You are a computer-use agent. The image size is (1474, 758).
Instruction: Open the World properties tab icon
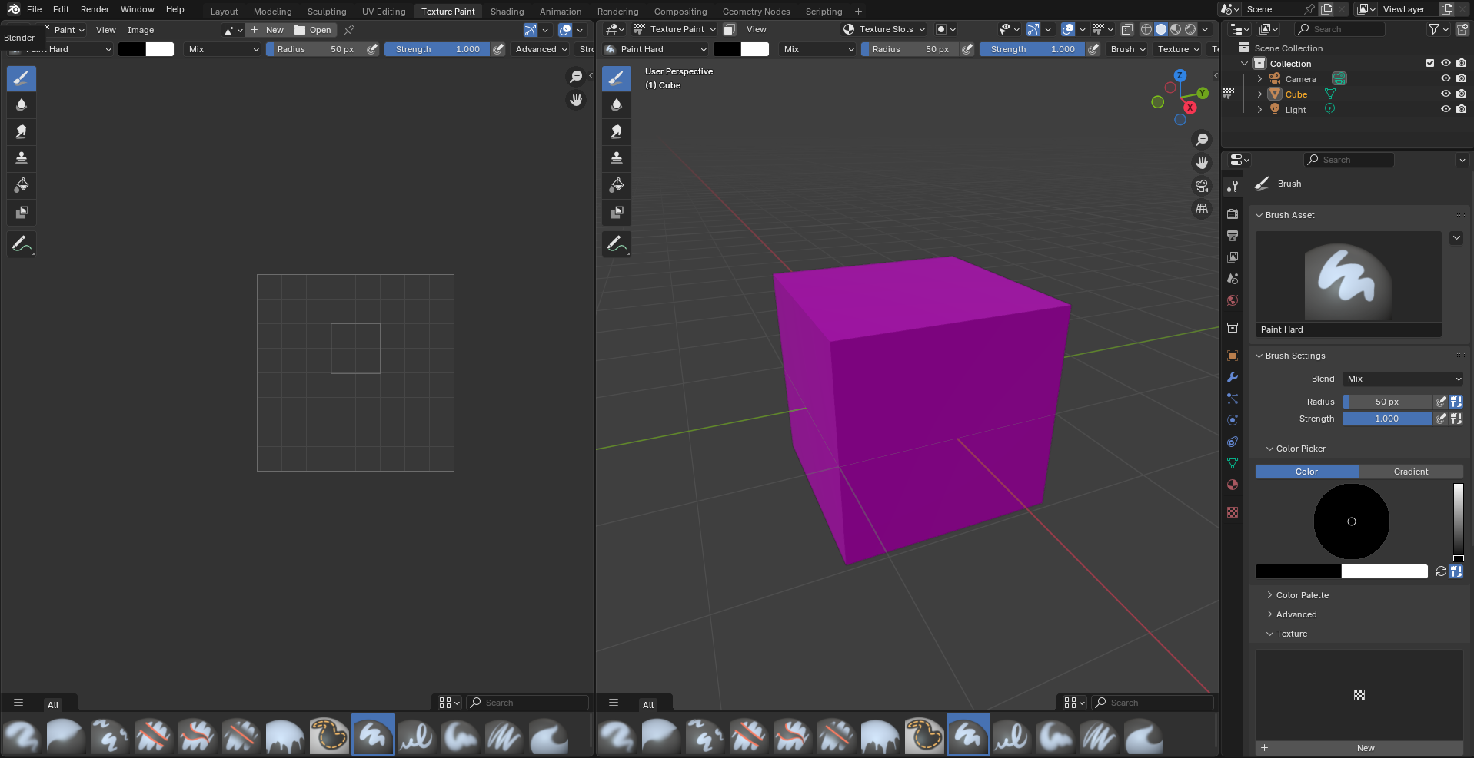[x=1233, y=300]
